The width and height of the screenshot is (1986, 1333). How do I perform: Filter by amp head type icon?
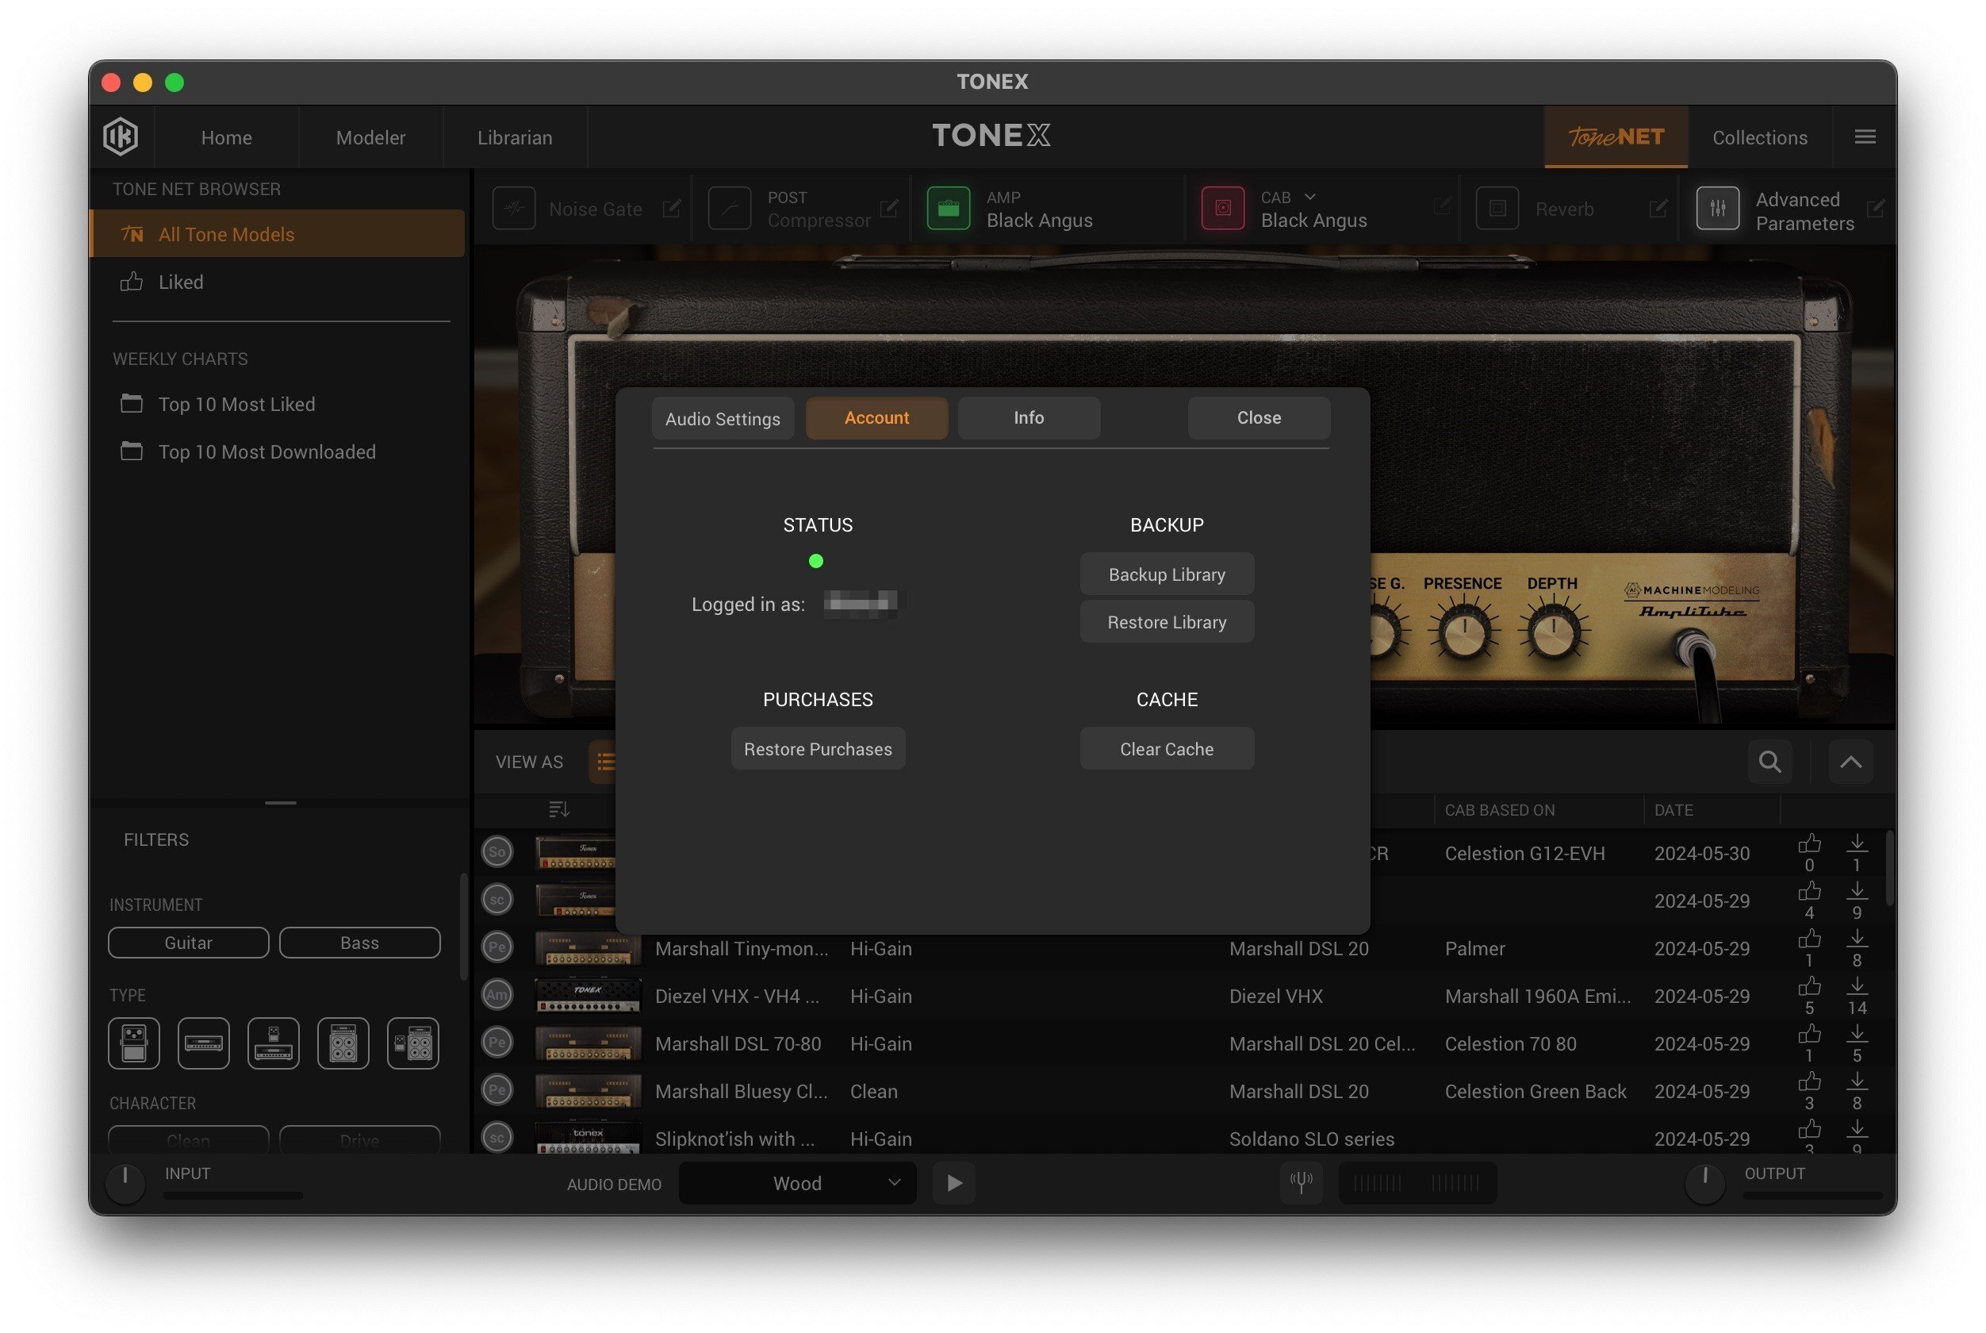coord(203,1043)
